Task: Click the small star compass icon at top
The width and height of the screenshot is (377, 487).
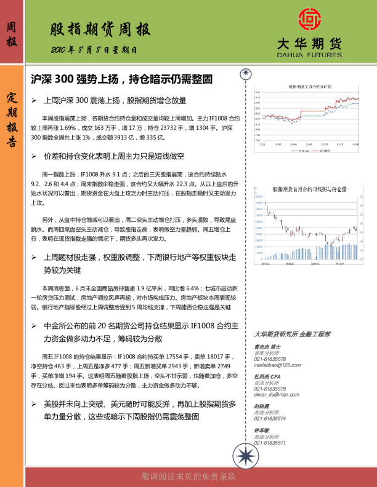Action: pyautogui.click(x=246, y=74)
